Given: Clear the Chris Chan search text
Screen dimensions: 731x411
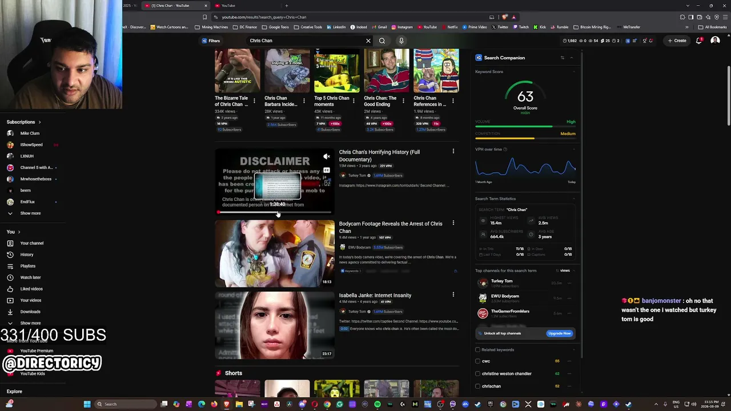Looking at the screenshot, I should 368,41.
